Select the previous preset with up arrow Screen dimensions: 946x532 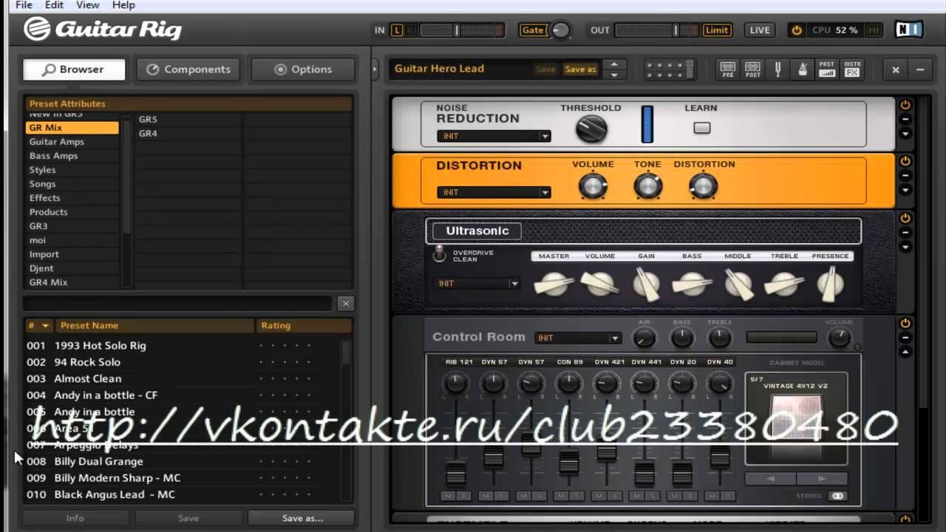tap(614, 64)
